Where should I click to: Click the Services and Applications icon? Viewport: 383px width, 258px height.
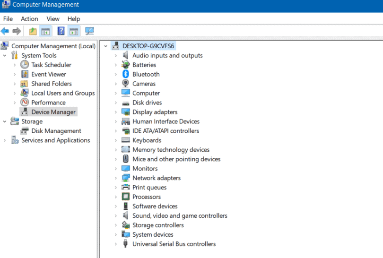15,140
